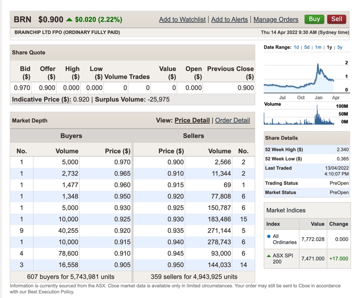Click the Surplus Volume value -25,975
The height and width of the screenshot is (298, 356).
(x=158, y=100)
